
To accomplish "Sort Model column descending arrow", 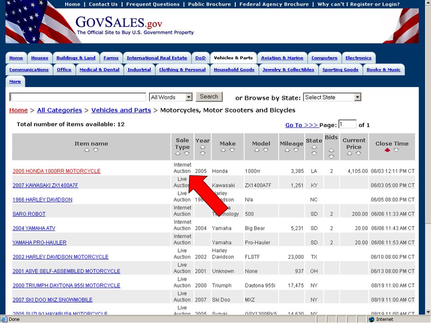I will (x=265, y=150).
